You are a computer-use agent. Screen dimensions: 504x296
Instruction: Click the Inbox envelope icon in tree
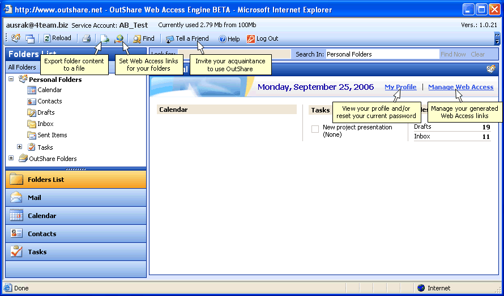(x=32, y=124)
